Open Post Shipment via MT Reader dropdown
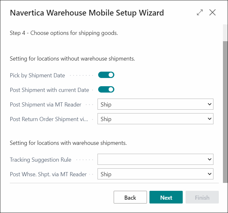The image size is (228, 213). pos(155,104)
